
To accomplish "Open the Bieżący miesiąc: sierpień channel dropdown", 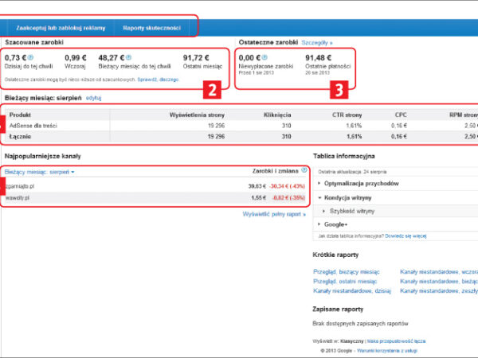I will (x=39, y=171).
